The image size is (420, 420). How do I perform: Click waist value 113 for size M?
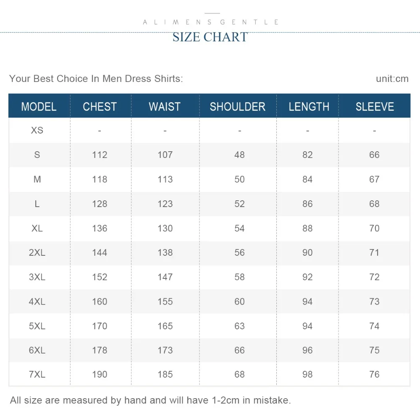pyautogui.click(x=165, y=179)
